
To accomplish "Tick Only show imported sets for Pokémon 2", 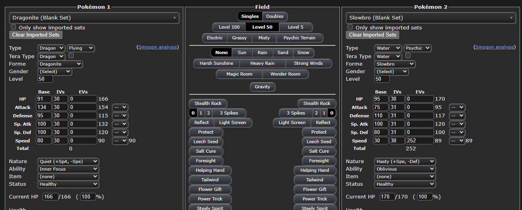I will (350, 27).
